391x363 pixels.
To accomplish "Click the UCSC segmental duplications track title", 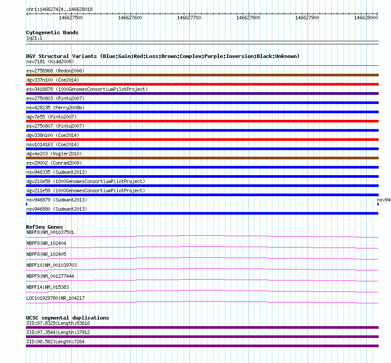I will [x=68, y=318].
